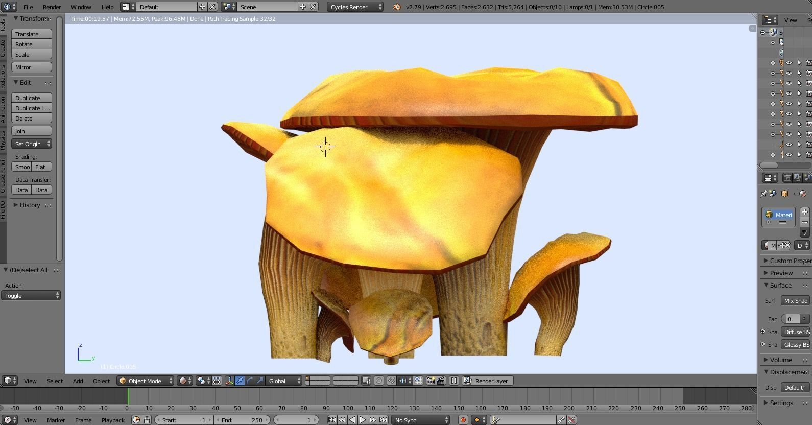Open the snap element selector

(x=404, y=381)
